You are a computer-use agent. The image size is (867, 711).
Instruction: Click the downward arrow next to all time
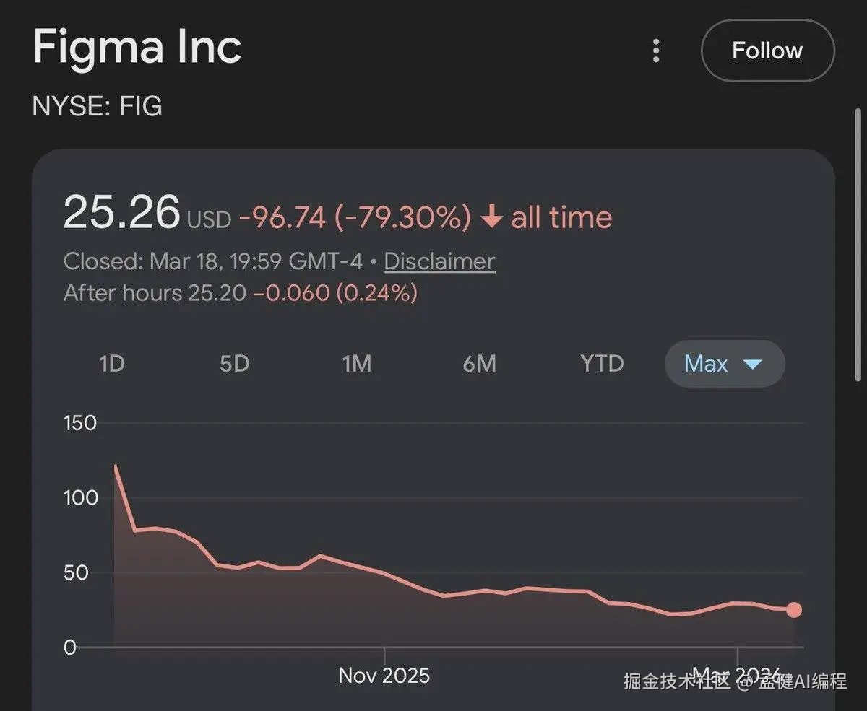pyautogui.click(x=492, y=217)
